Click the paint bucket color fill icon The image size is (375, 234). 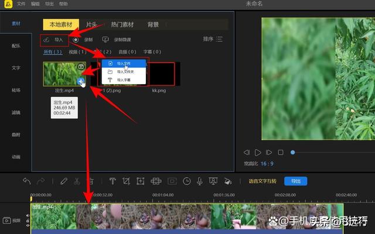coord(228,181)
